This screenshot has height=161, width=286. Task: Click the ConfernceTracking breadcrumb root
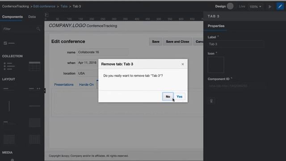point(16,6)
